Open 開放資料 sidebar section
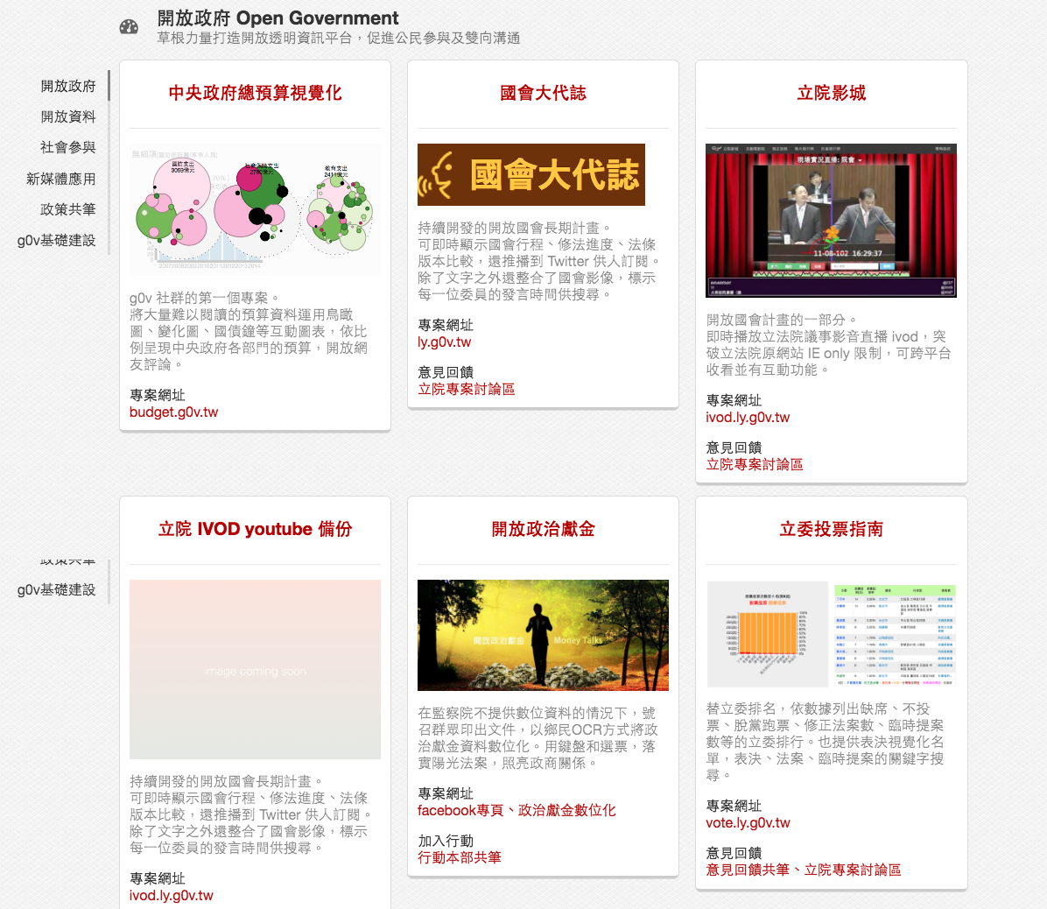Image resolution: width=1047 pixels, height=909 pixels. click(x=68, y=116)
